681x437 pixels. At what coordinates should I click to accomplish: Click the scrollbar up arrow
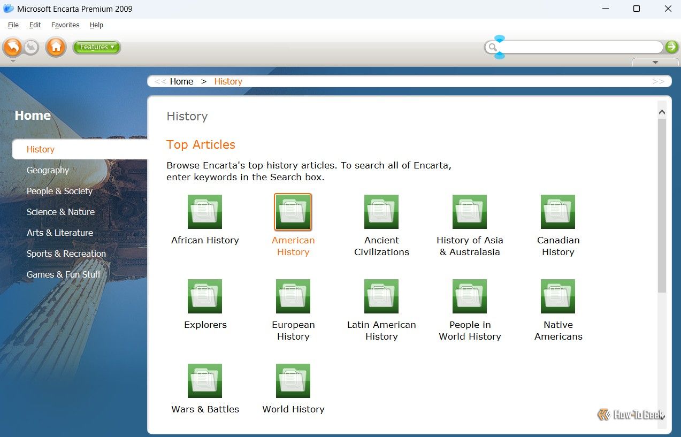coord(662,111)
